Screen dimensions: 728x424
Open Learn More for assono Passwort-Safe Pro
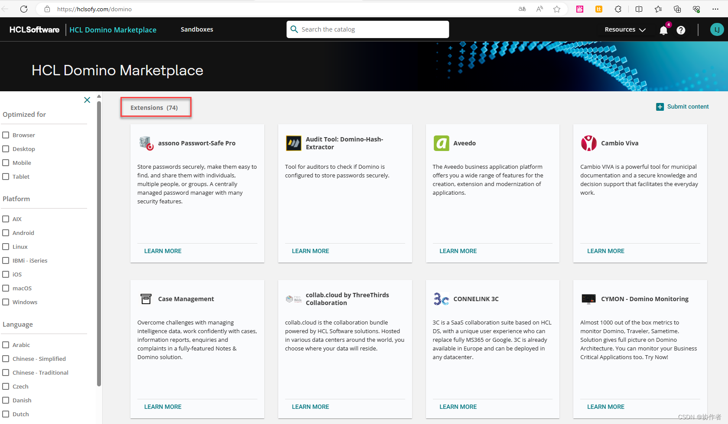click(163, 251)
